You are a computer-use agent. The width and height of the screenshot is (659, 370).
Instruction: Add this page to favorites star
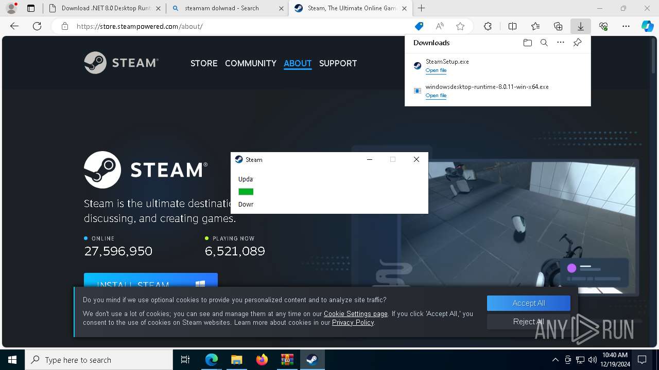click(x=460, y=26)
